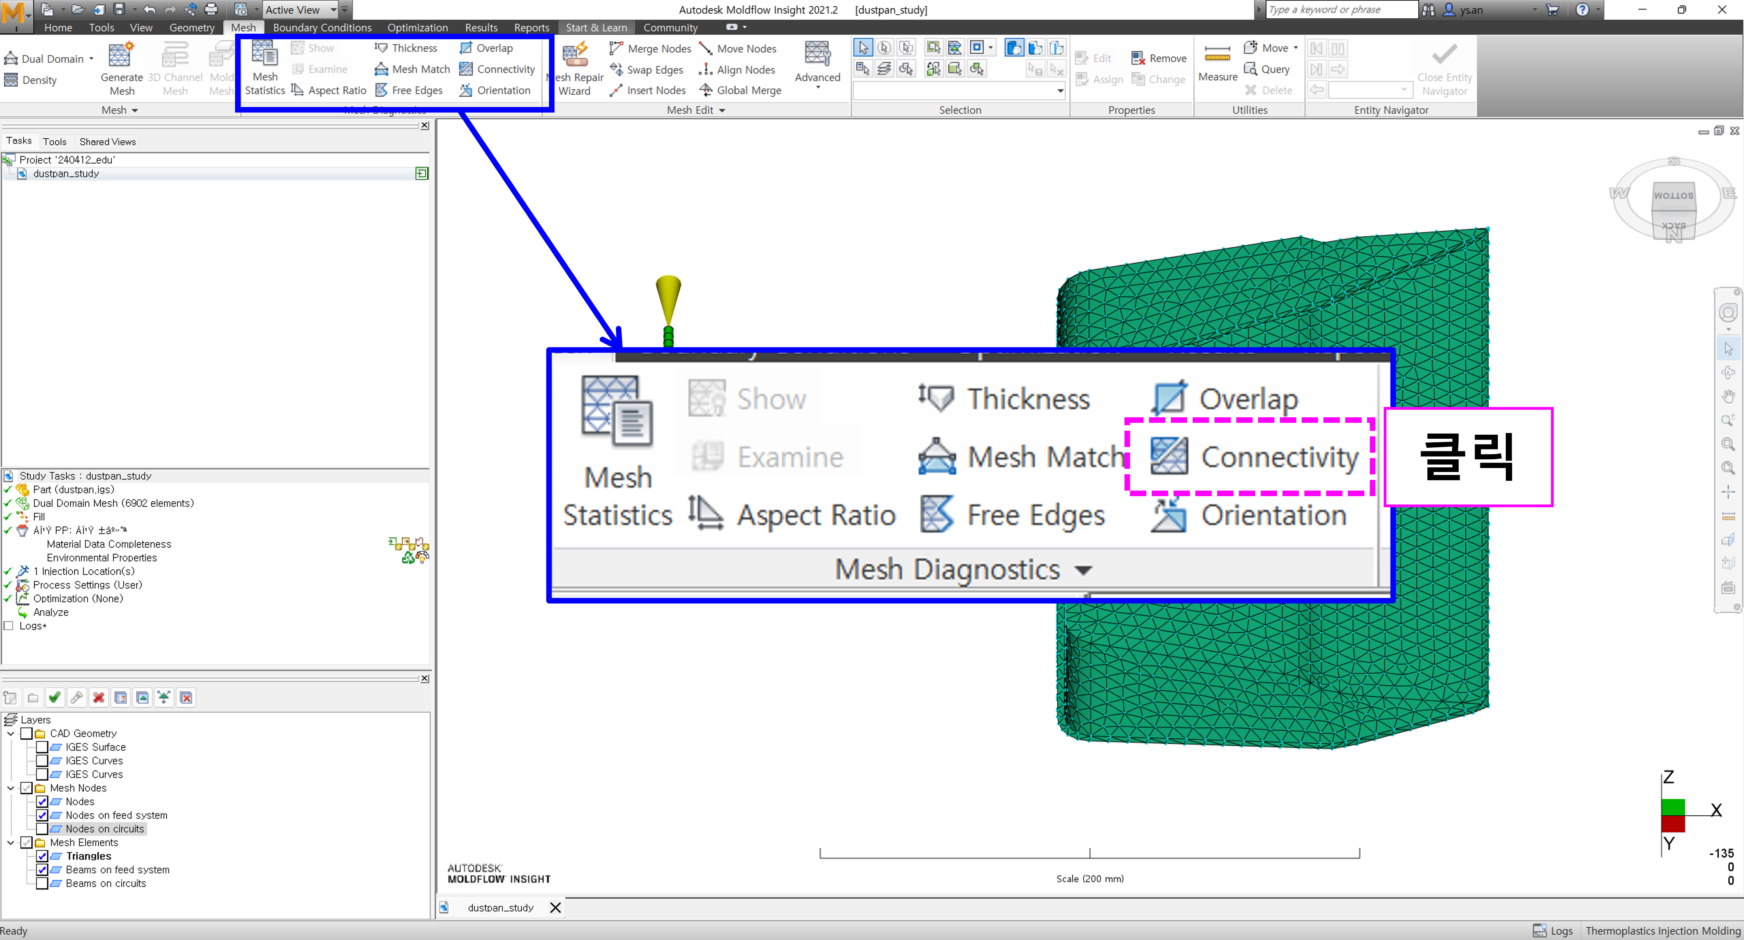Viewport: 1744px width, 940px height.
Task: Select the Shared Views panel tab
Action: pos(108,141)
